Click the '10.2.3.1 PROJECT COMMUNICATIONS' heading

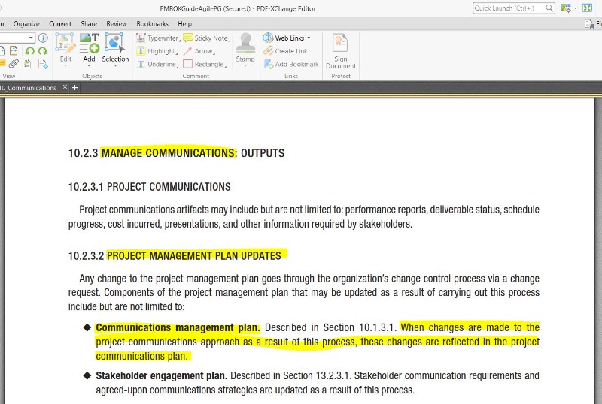tap(149, 187)
